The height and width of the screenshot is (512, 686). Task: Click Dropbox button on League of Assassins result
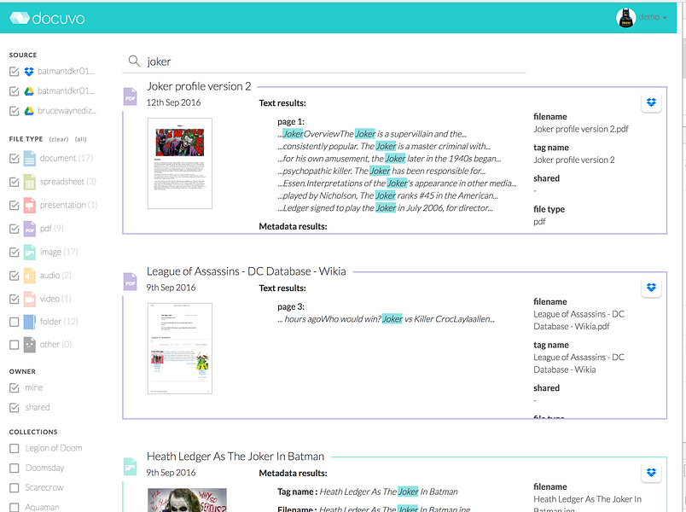point(651,288)
